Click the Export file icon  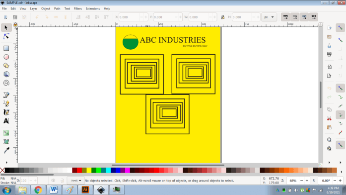329,76
